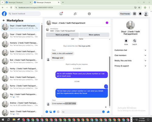Click Mark as pending button

pyautogui.click(x=62, y=35)
